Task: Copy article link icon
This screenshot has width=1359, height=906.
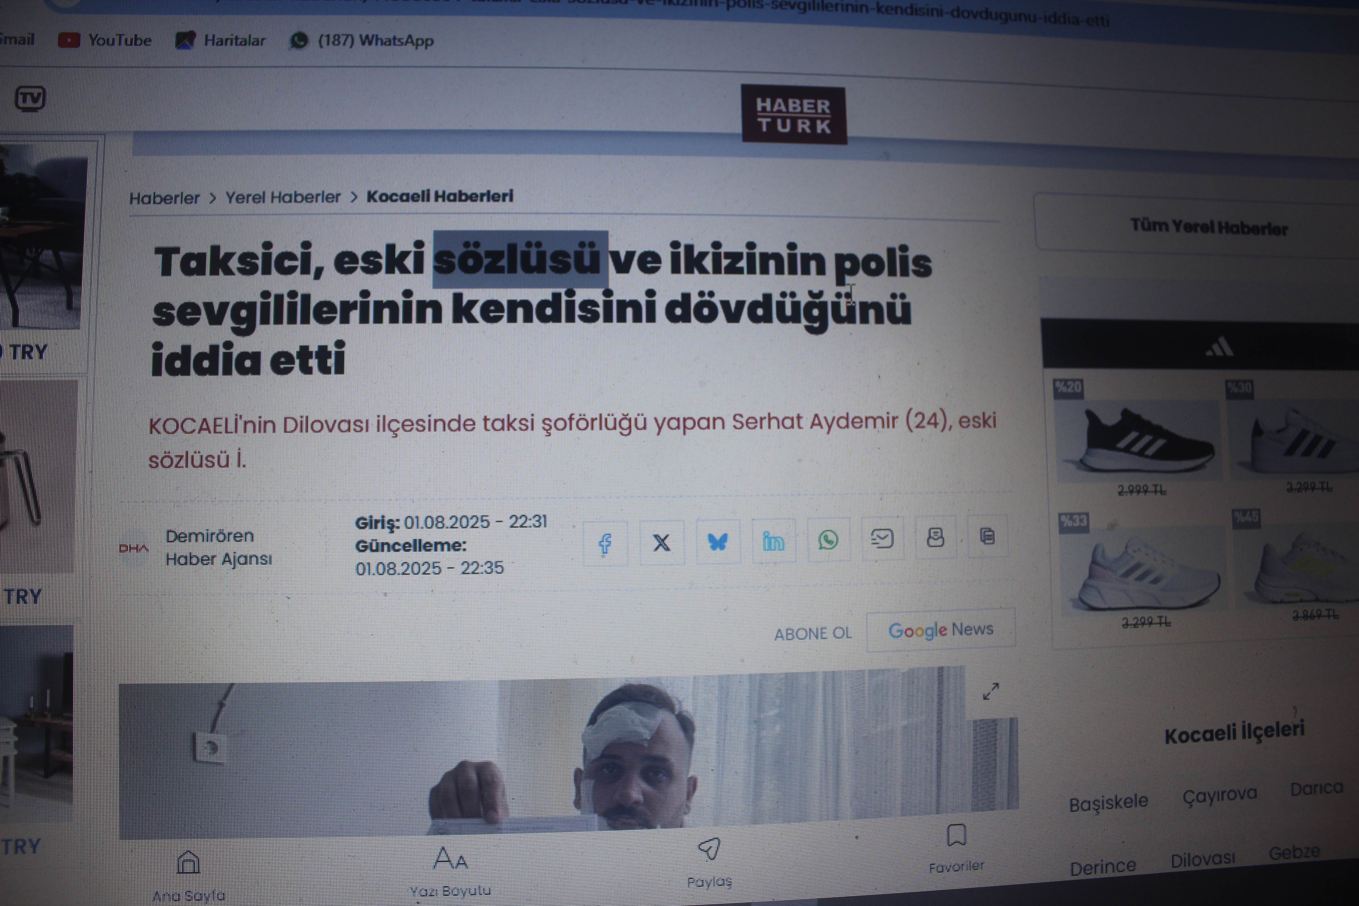Action: [x=988, y=536]
